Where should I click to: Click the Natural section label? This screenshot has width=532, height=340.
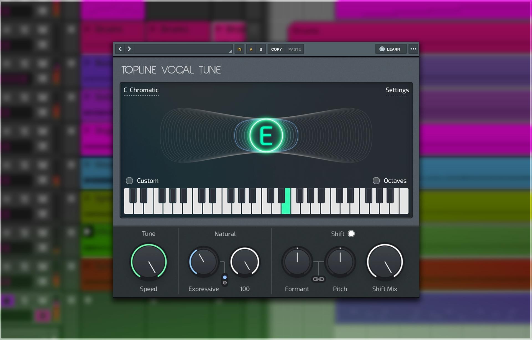coord(225,234)
